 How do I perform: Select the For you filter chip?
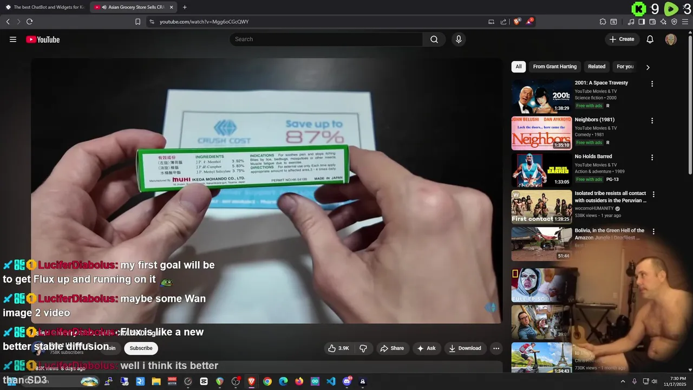click(625, 67)
